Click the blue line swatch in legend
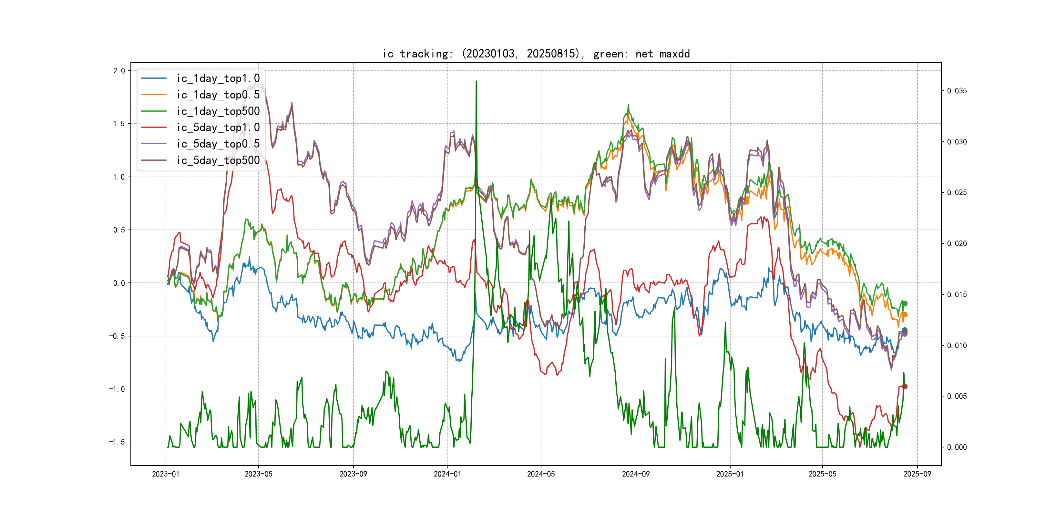The height and width of the screenshot is (523, 1046). [x=153, y=78]
